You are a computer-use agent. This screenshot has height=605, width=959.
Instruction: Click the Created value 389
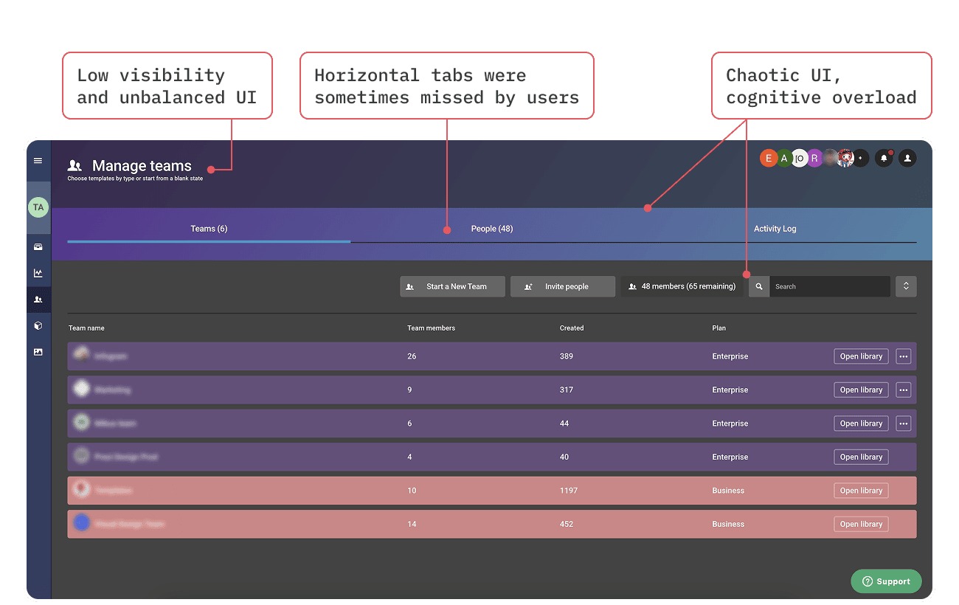click(567, 356)
